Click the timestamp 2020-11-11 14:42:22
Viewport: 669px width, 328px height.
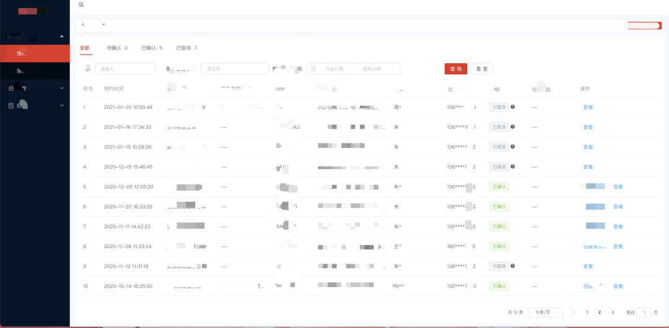127,227
